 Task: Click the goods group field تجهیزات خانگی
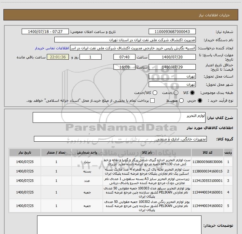pos(120,139)
